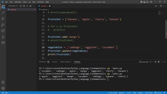
Task: Change encoding via UTF-8
Action: pos(129,93)
